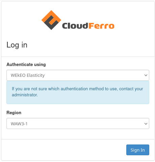
Task: Click the word 'administrator.' in the info box
Action: [25, 95]
